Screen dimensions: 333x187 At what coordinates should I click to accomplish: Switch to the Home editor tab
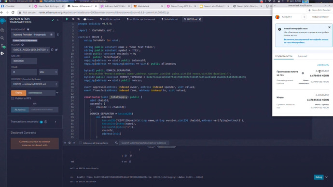point(89,19)
